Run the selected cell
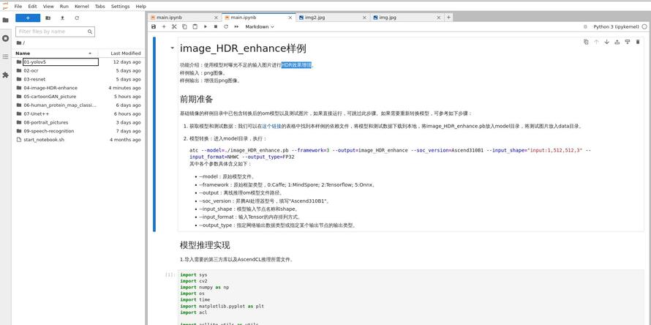This screenshot has height=325, width=651. [x=206, y=27]
